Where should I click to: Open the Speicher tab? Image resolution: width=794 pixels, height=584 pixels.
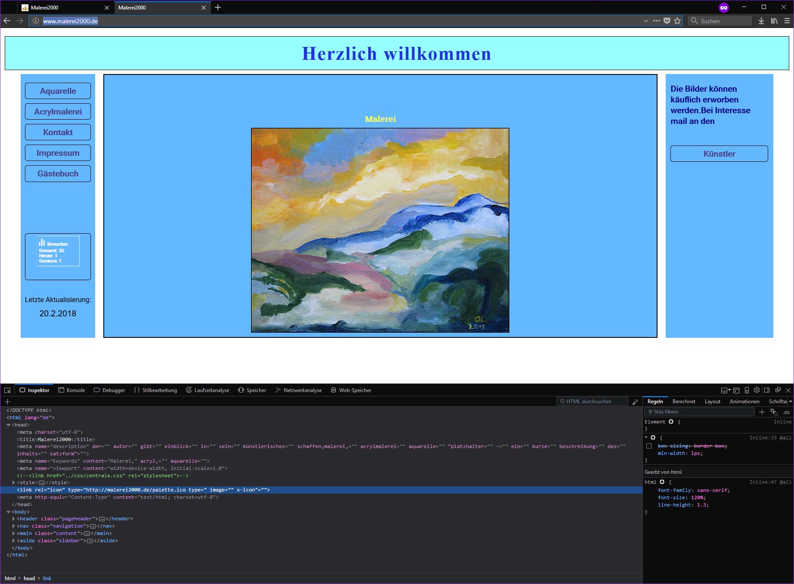pyautogui.click(x=252, y=390)
